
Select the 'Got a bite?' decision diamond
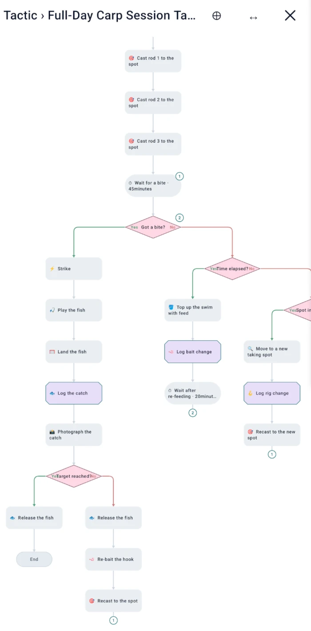[x=153, y=227]
